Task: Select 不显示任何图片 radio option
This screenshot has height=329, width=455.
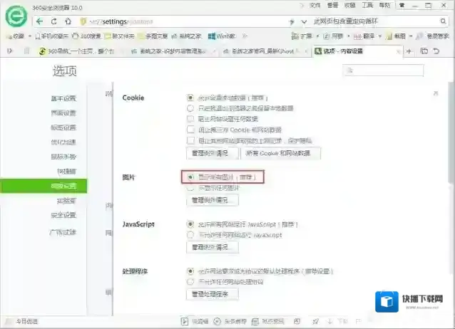Action: click(190, 188)
